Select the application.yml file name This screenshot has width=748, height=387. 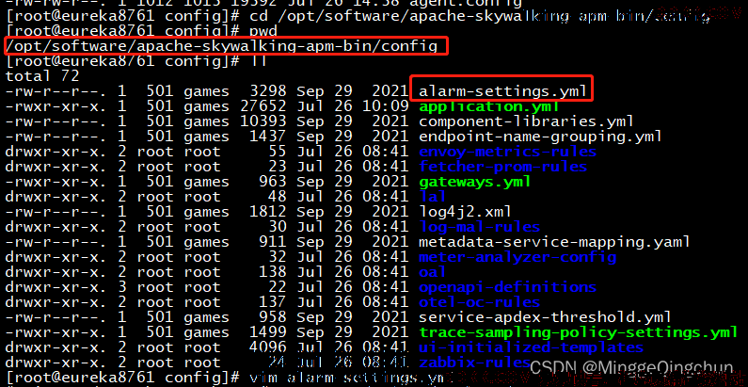tap(489, 106)
